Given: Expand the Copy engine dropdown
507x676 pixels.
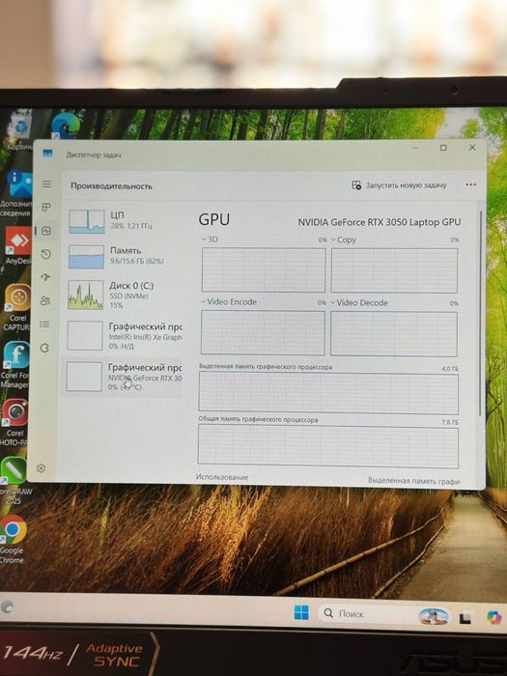Looking at the screenshot, I should 333,239.
